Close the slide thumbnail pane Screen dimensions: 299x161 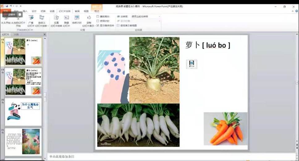[44, 34]
